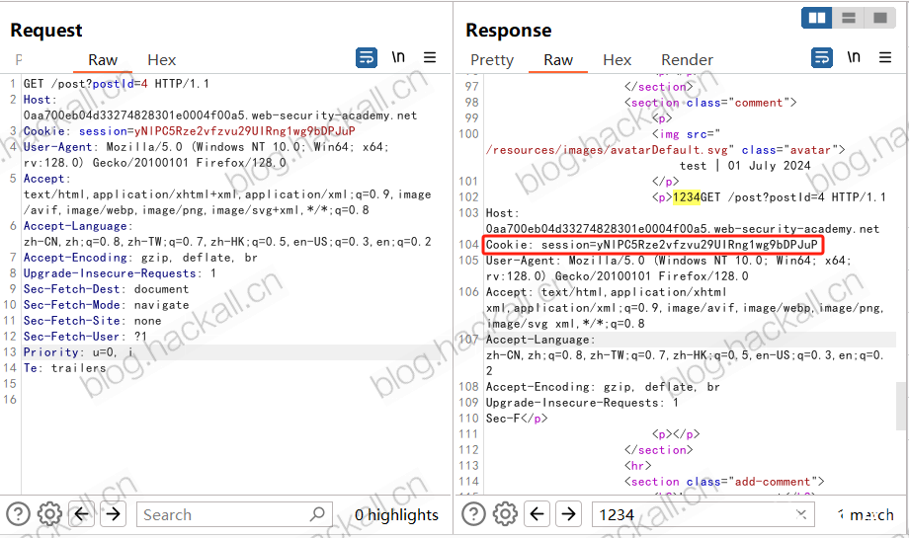Image resolution: width=909 pixels, height=538 pixels.
Task: Click the GET /post?postId=4 request line
Action: pyautogui.click(x=116, y=84)
